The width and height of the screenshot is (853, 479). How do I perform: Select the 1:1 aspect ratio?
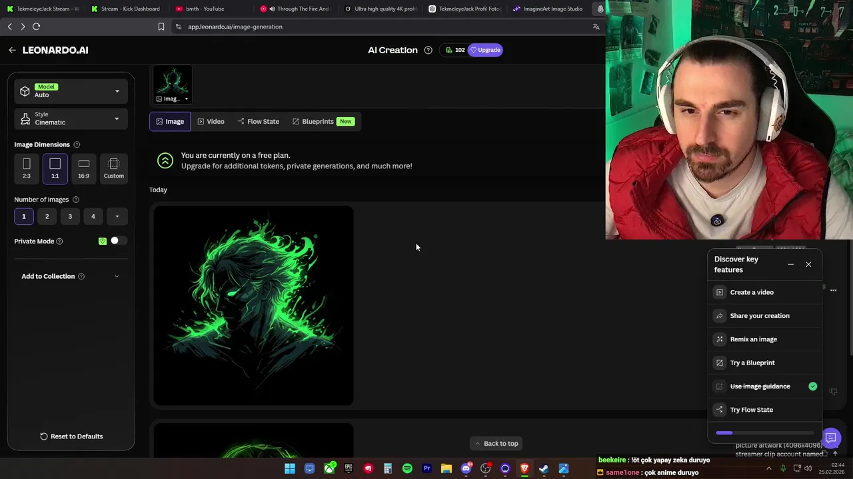pos(55,169)
